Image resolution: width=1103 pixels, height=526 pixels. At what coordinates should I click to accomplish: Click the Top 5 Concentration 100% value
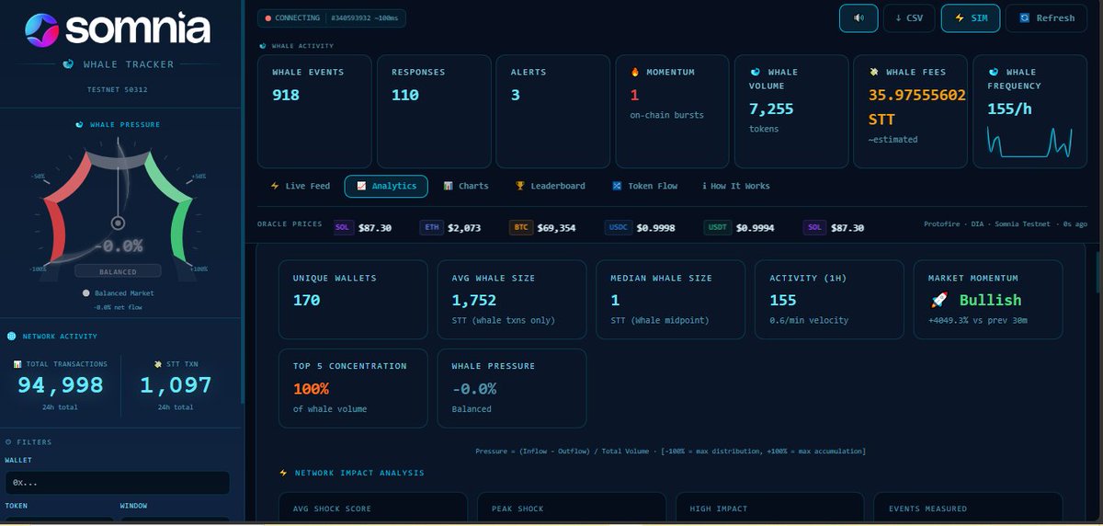pos(313,388)
